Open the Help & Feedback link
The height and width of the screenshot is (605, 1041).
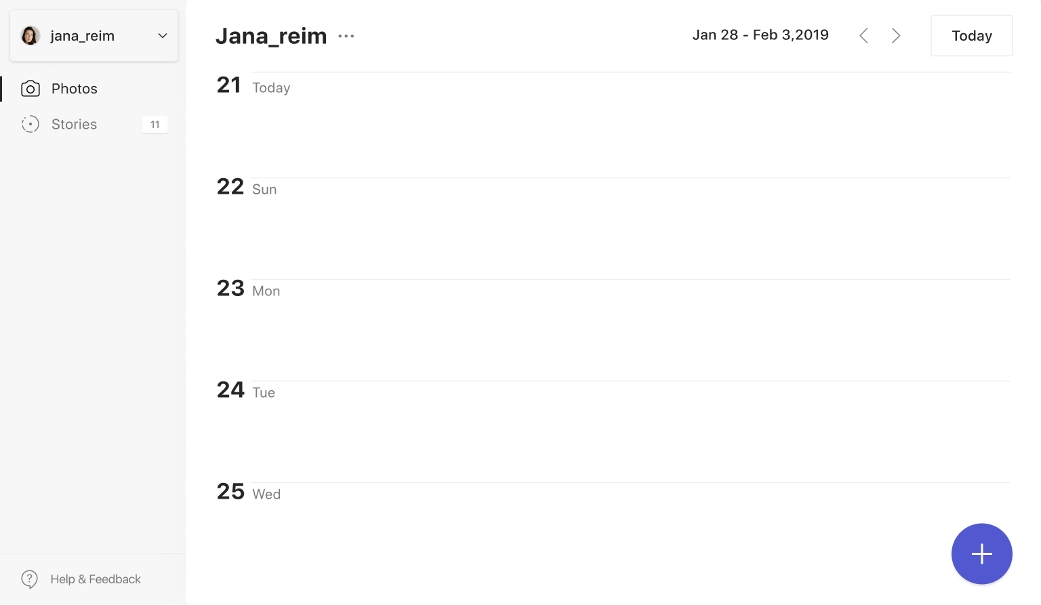coord(96,579)
